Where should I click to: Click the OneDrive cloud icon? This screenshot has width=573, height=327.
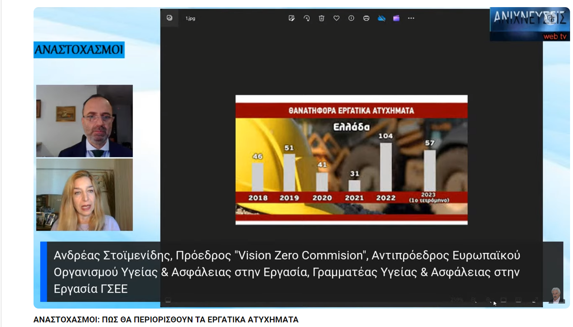click(381, 18)
